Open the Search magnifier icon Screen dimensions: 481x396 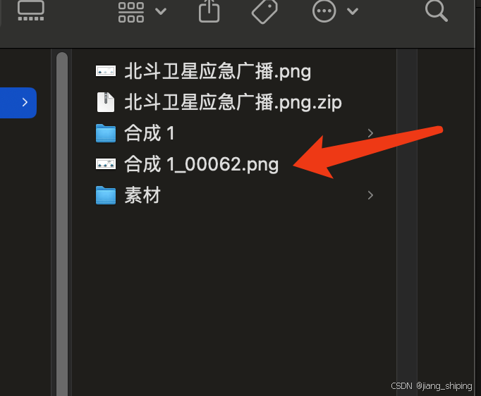tap(436, 11)
